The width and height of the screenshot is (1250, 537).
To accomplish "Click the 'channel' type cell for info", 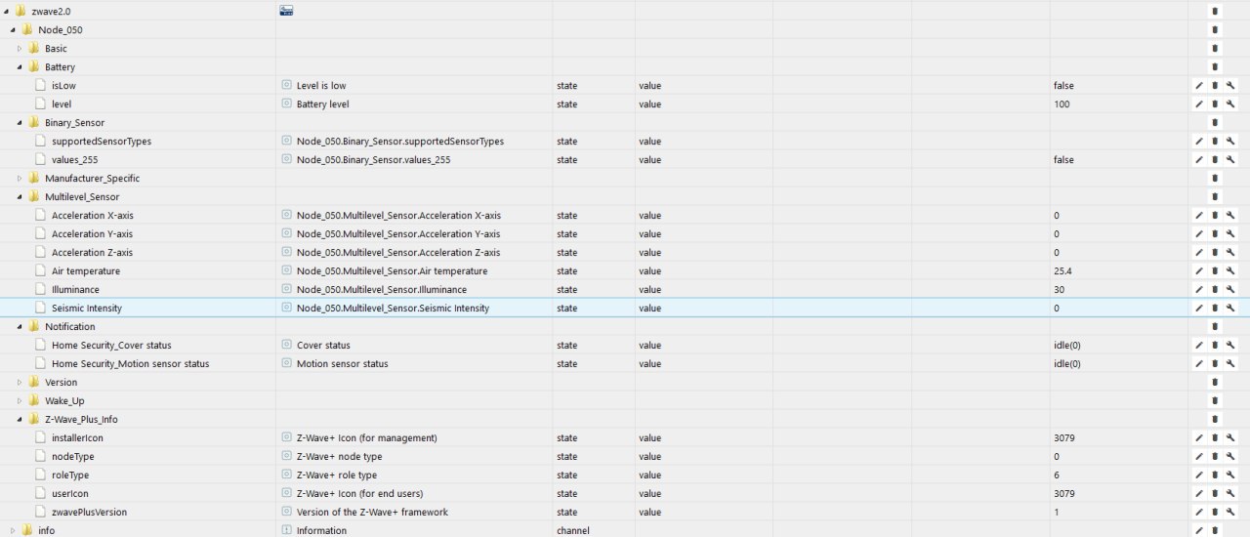I will pyautogui.click(x=573, y=531).
